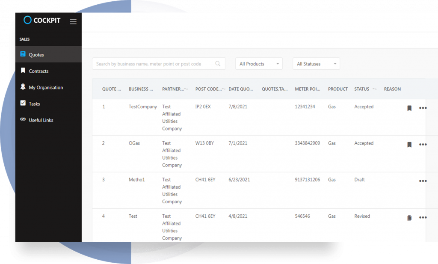The image size is (438, 264).
Task: Open the Post Code column filter arrow
Action: [x=223, y=89]
